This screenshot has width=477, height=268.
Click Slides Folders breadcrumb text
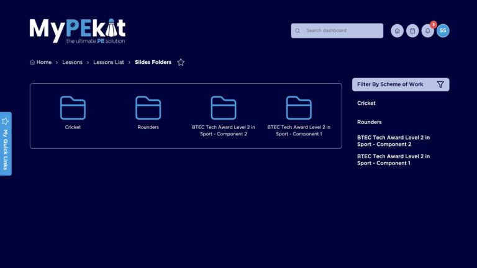pyautogui.click(x=153, y=62)
